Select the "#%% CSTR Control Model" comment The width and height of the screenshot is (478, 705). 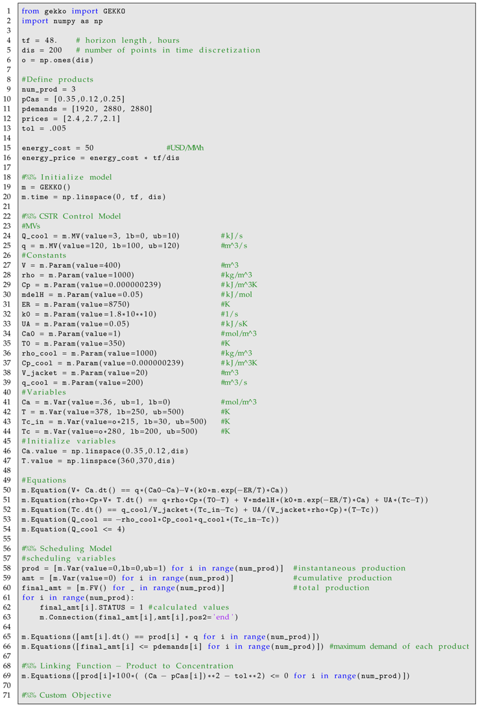71,216
